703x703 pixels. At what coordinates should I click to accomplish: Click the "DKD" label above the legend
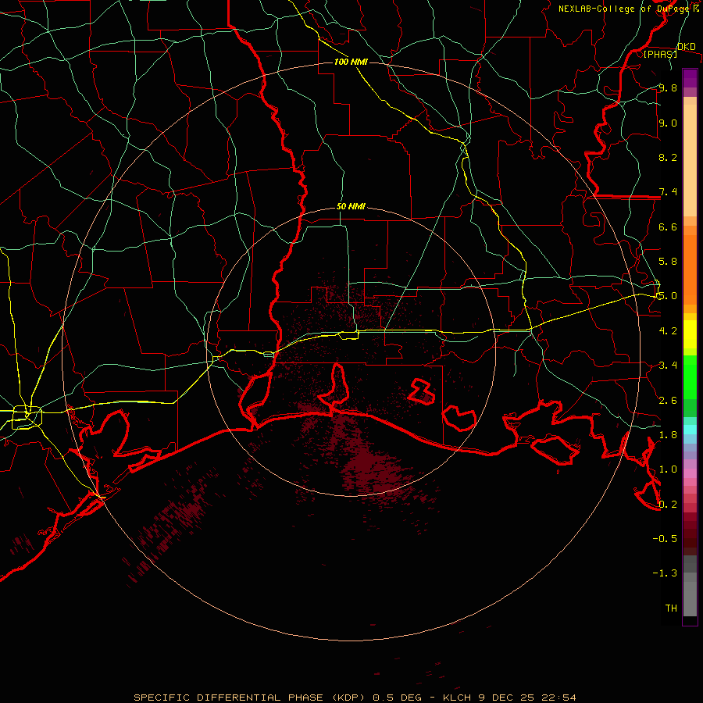pos(686,47)
